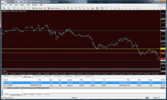Expand the Templates dropdown arrow
Screen dimensions: 167x100
coord(104,8)
